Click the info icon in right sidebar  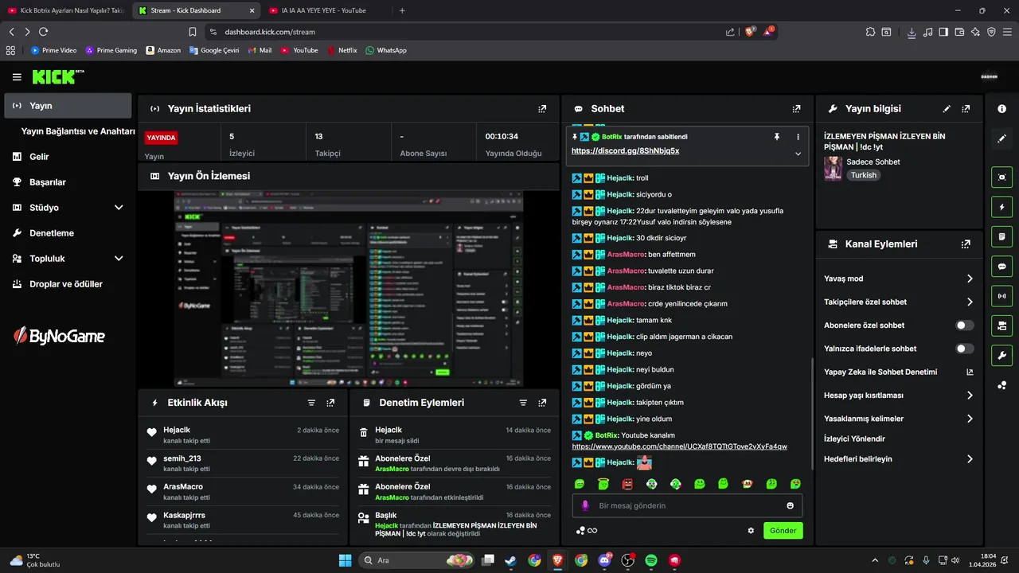click(x=1001, y=109)
